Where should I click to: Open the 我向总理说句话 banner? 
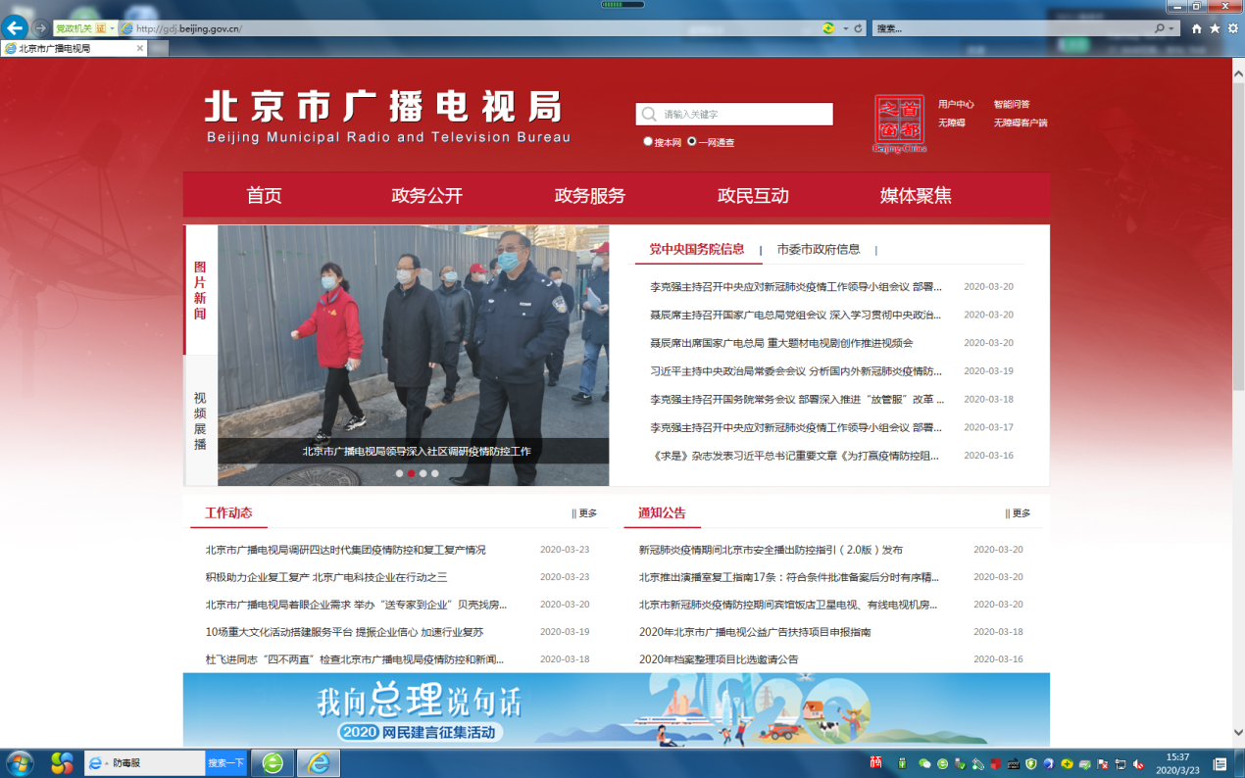pyautogui.click(x=616, y=709)
